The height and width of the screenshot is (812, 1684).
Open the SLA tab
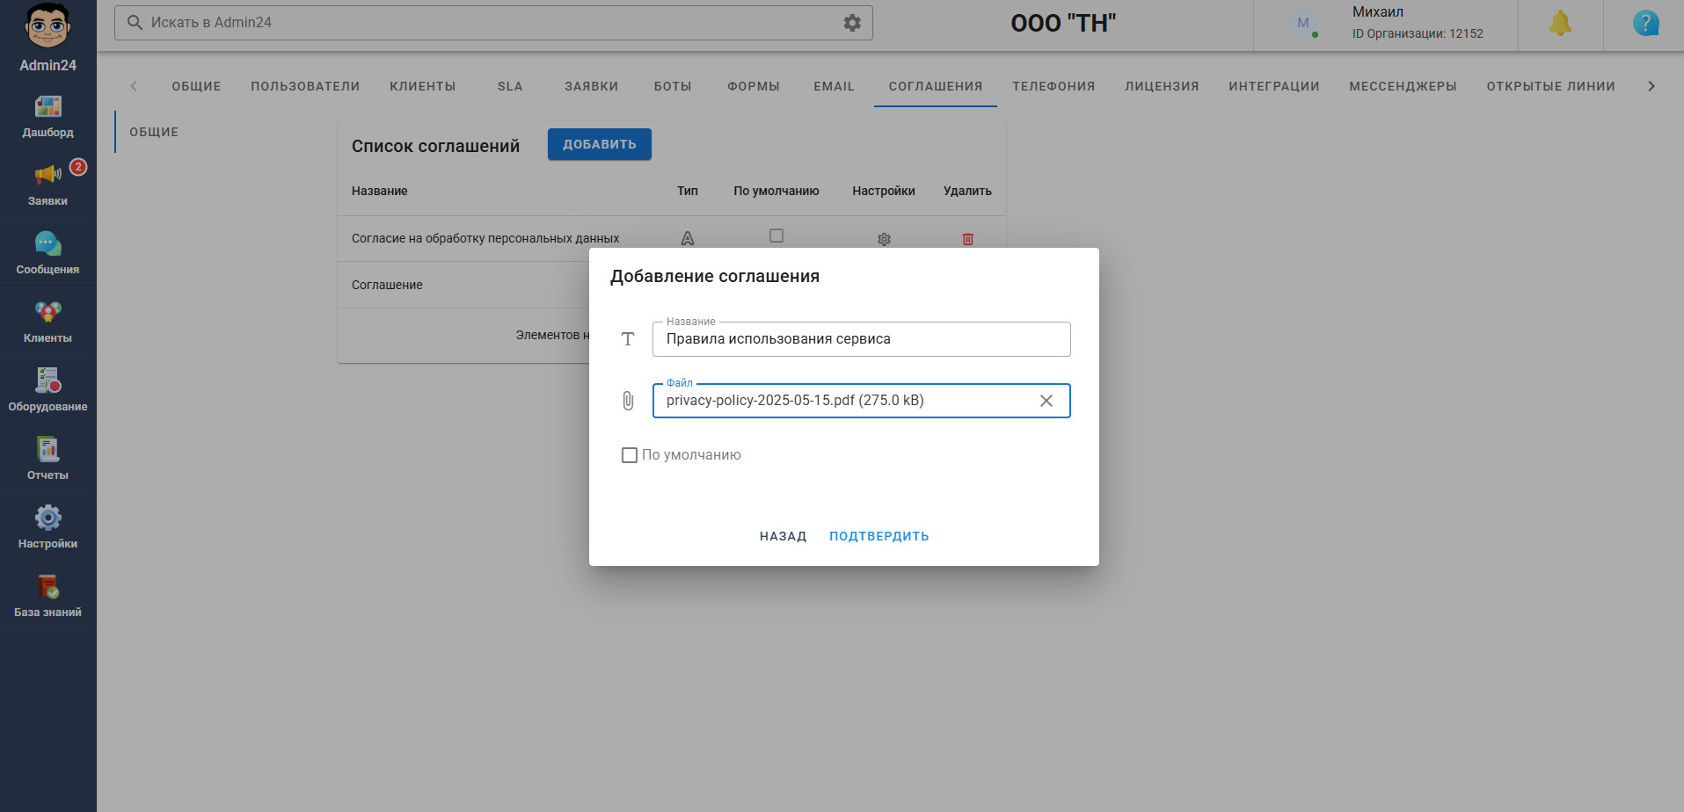coord(510,86)
